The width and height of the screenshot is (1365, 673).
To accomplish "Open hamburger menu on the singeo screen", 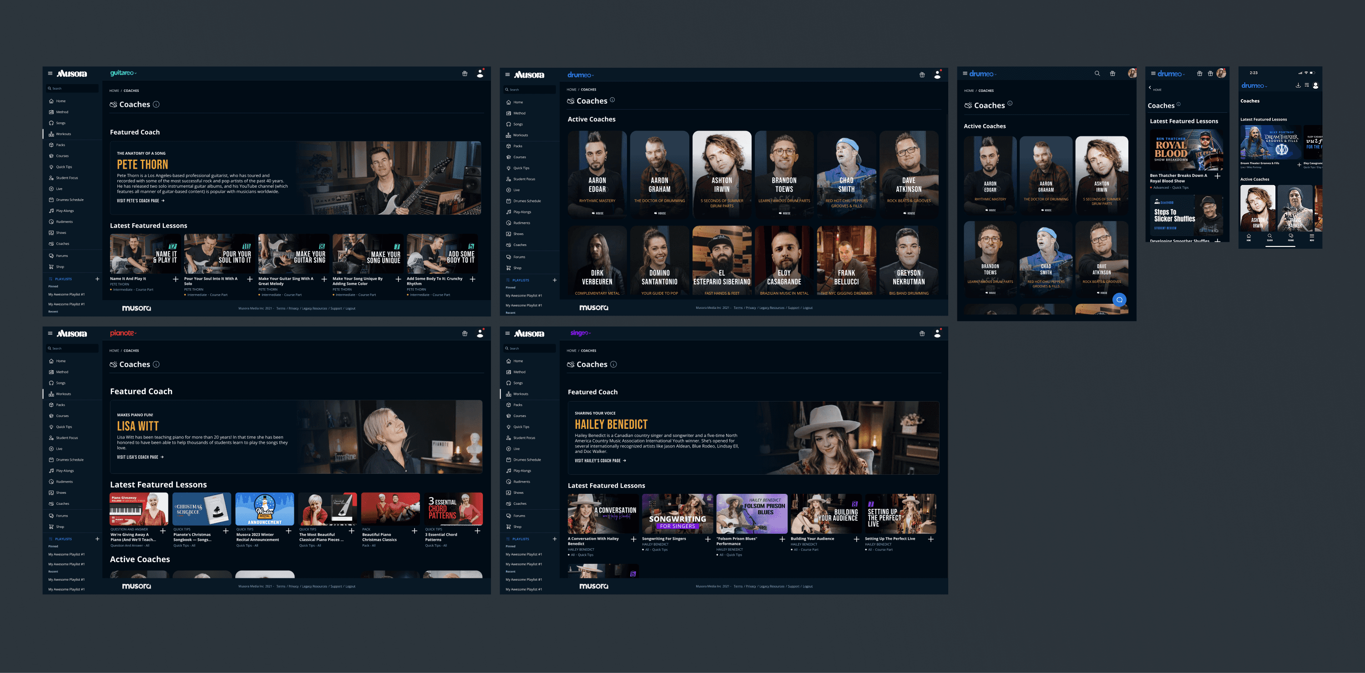I will tap(508, 333).
